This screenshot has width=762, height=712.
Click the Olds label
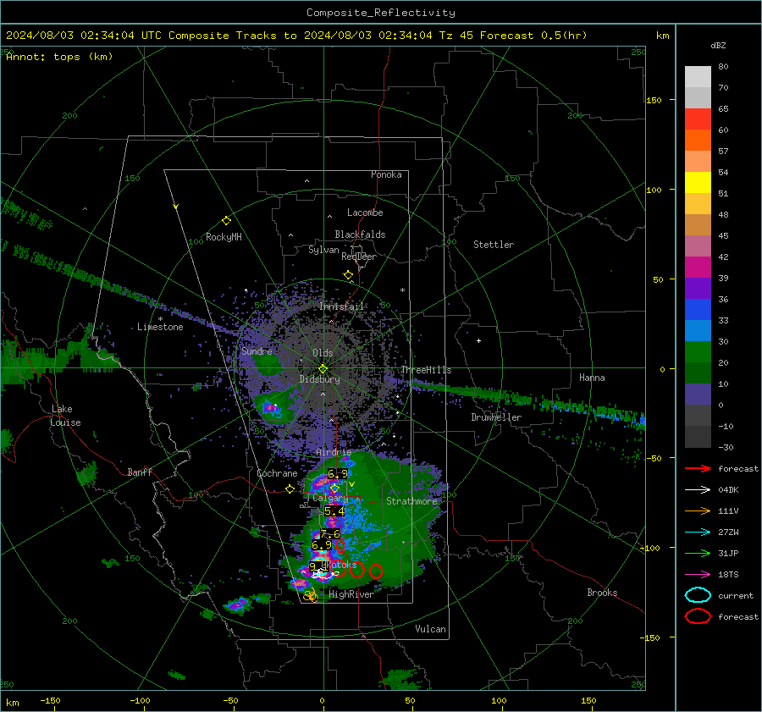(323, 353)
